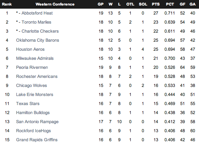The height and width of the screenshot is (144, 199).
Task: Sort standings by PTS column header
Action: click(x=156, y=4)
